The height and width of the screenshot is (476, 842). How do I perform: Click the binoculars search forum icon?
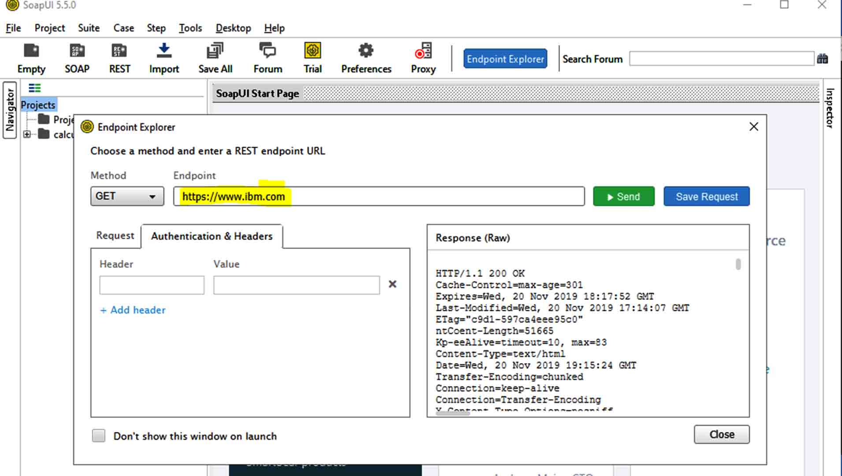[x=823, y=59]
